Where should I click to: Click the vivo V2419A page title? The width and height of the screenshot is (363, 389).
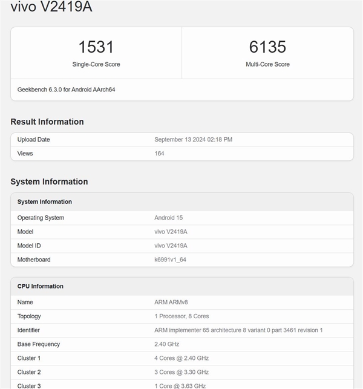coord(51,7)
